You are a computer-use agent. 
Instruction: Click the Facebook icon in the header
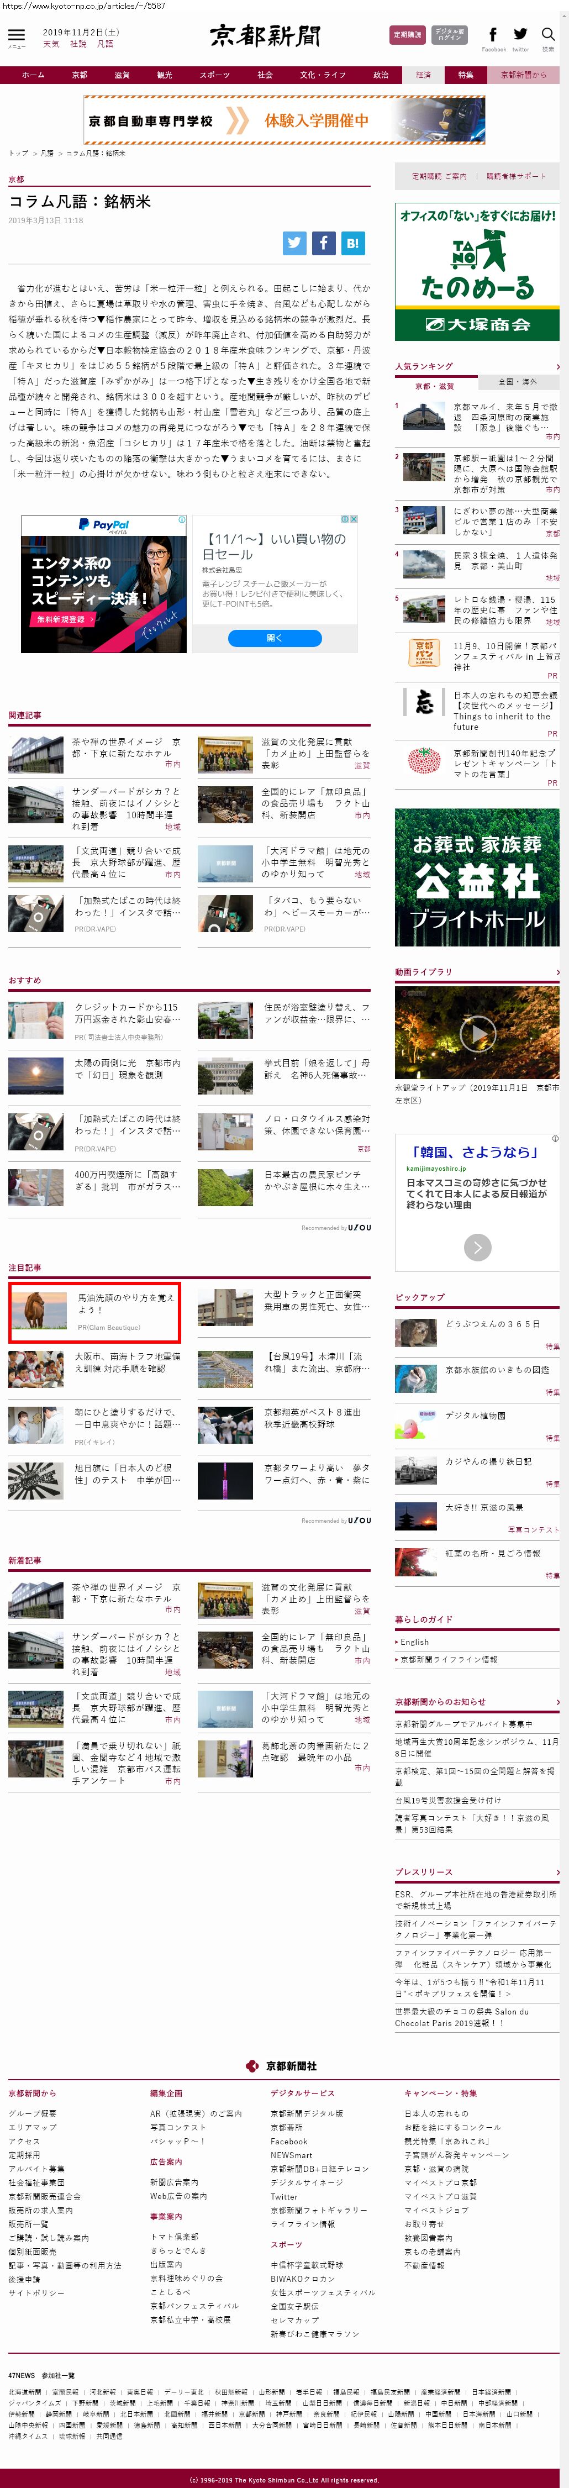coord(493,35)
